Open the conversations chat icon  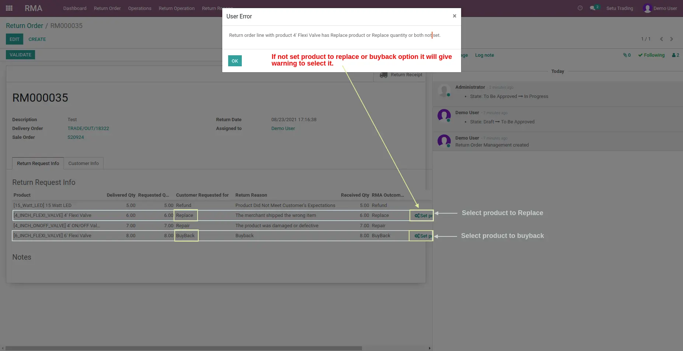pyautogui.click(x=593, y=8)
